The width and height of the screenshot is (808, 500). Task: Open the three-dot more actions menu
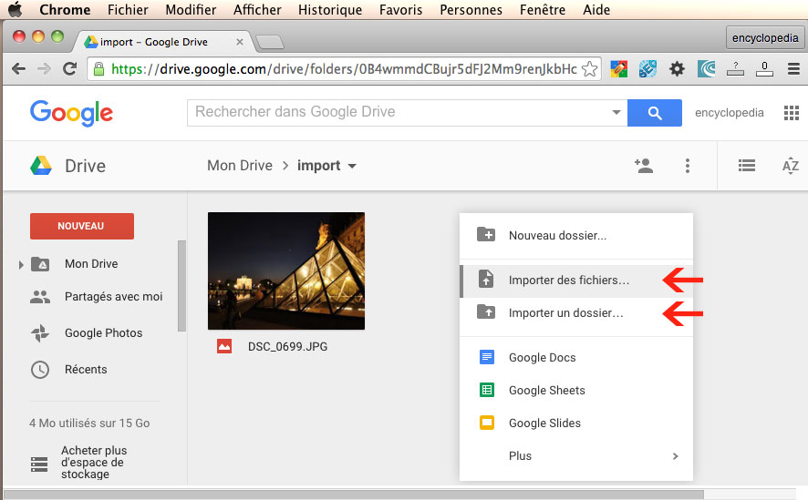click(x=687, y=166)
